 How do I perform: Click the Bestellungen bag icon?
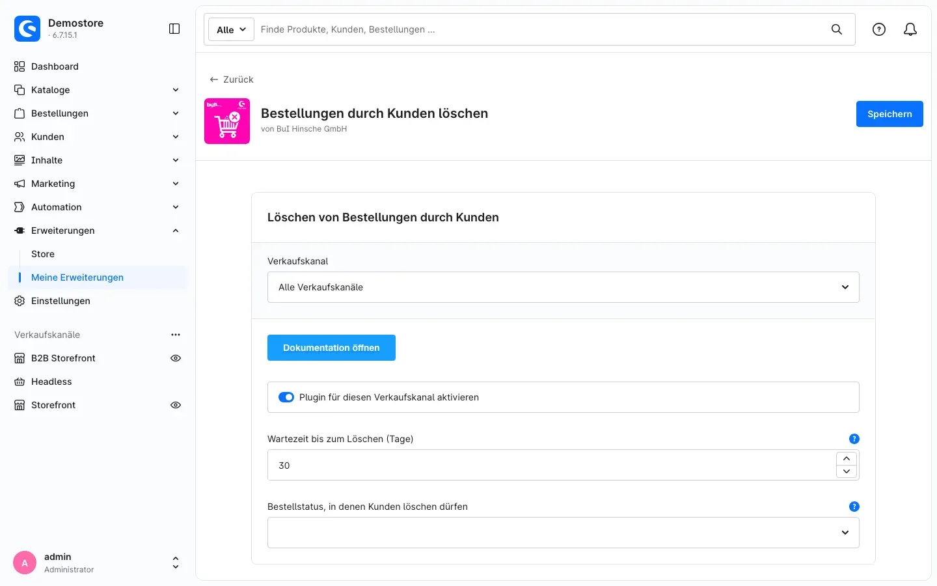20,113
